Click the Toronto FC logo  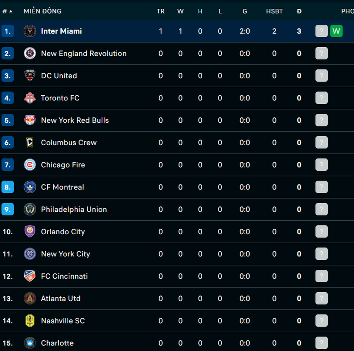click(x=30, y=98)
